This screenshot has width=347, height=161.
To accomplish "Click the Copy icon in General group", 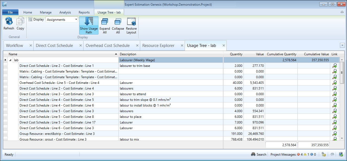I will click(x=20, y=22).
